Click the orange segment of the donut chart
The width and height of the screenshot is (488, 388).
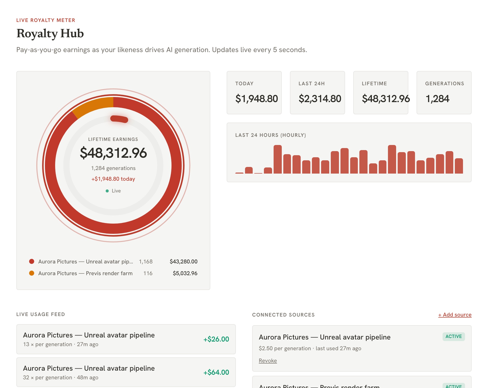[x=94, y=106]
